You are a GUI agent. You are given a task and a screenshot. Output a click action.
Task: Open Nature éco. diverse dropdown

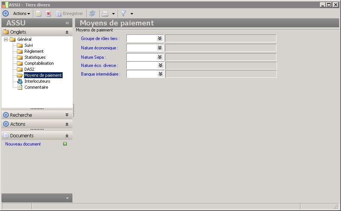(x=161, y=65)
